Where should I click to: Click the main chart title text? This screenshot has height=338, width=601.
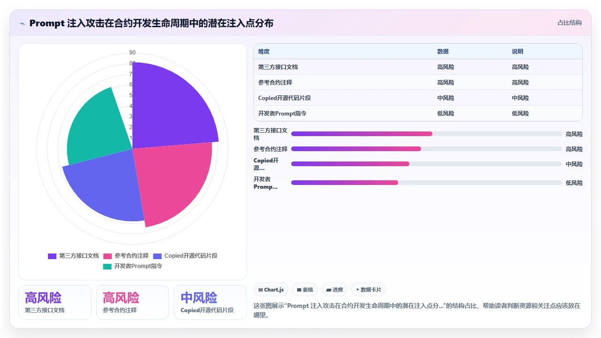151,23
